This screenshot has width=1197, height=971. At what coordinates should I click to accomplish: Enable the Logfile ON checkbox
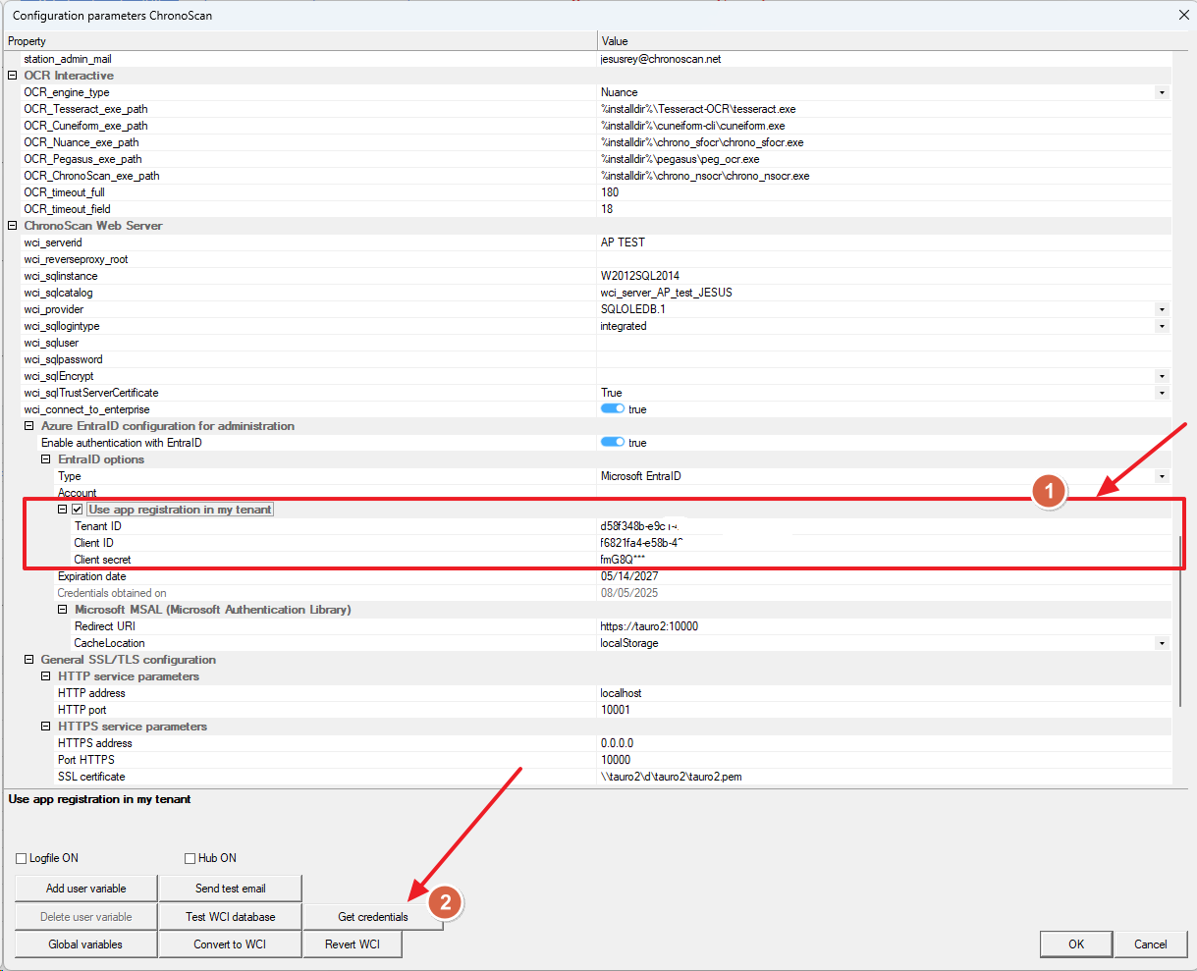click(22, 858)
